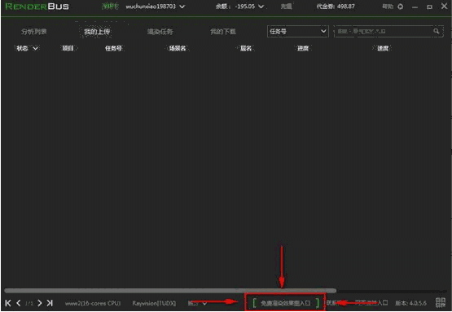Minimize the RenderBus window
The image size is (452, 312).
point(415,7)
